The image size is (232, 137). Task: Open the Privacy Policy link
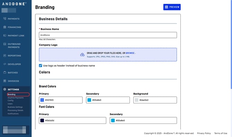click(204, 133)
